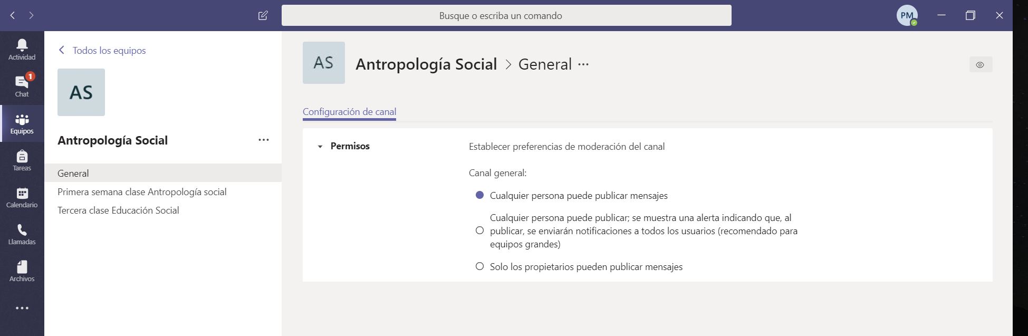Screen dimensions: 1028x336
Task: Go to Tareas in sidebar
Action: [x=22, y=160]
